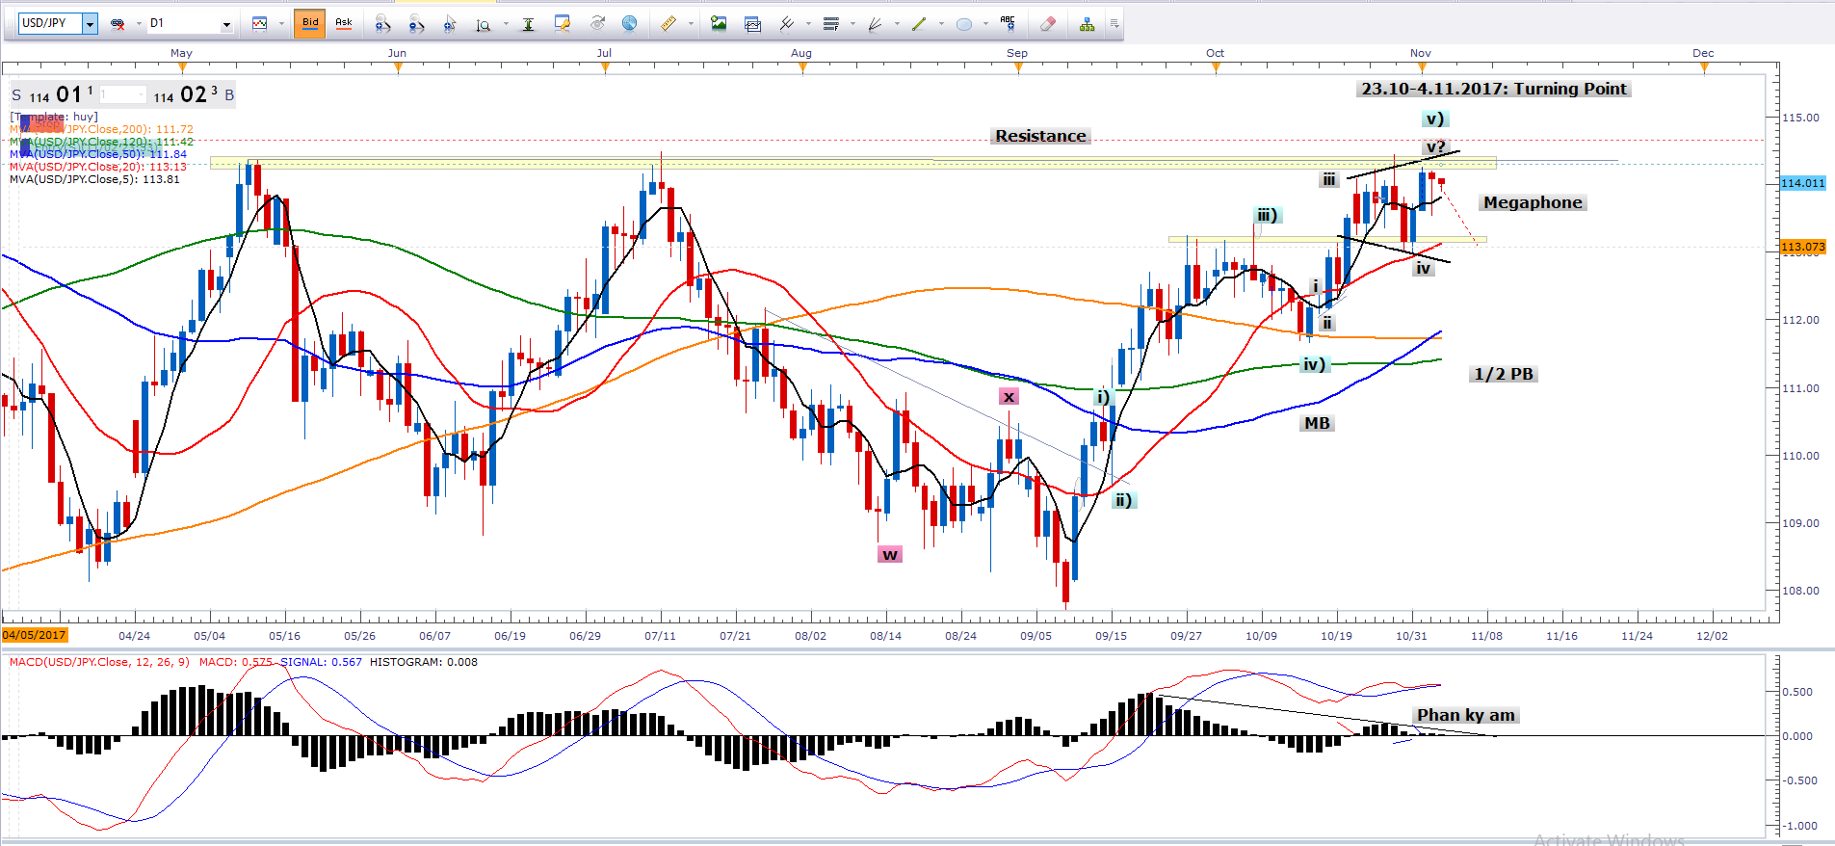Click the ruler measurement tool
The height and width of the screenshot is (846, 1835).
pos(668,24)
